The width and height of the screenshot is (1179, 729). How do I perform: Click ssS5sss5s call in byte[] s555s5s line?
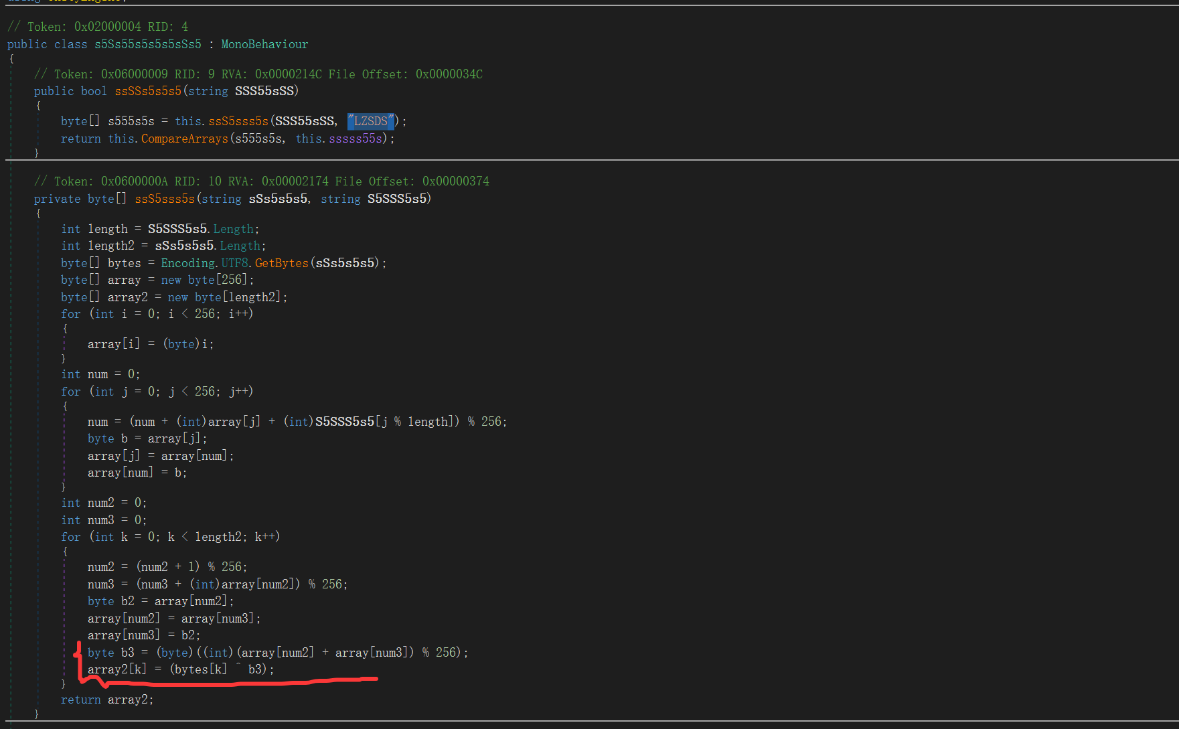(238, 121)
